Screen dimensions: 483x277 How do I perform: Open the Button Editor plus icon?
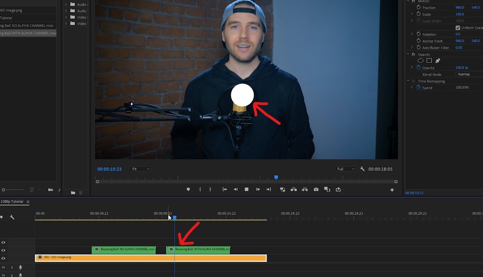[392, 190]
